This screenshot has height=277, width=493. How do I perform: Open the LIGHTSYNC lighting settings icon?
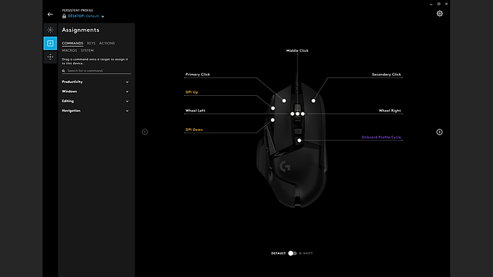[50, 30]
